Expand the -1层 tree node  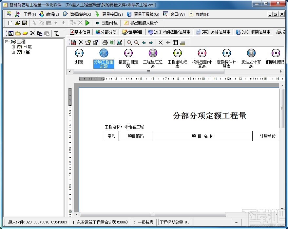pos(13,47)
